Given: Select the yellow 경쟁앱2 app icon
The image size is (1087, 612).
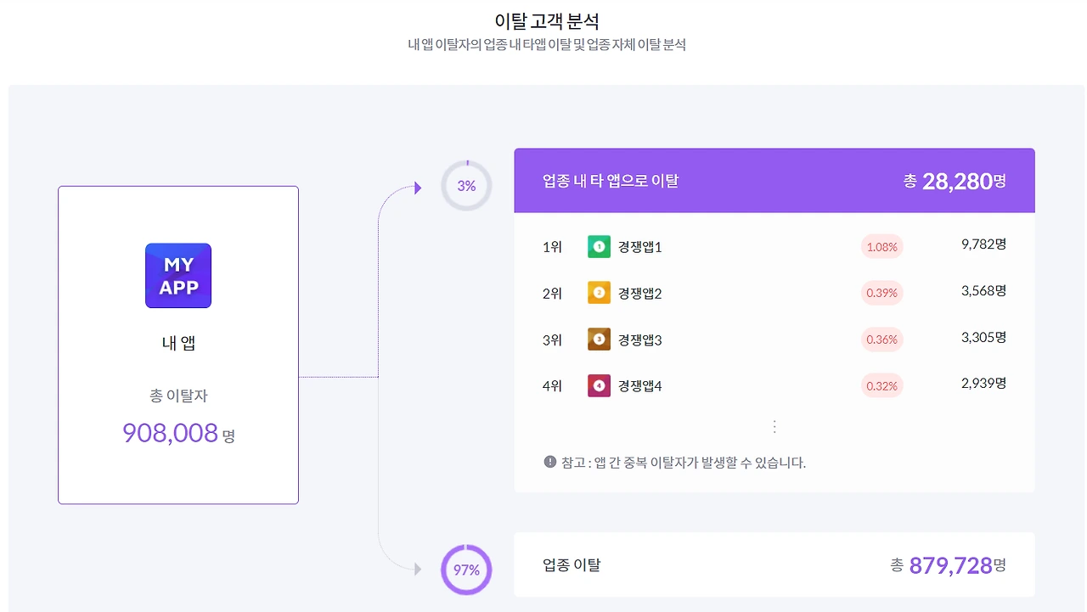Looking at the screenshot, I should [599, 292].
